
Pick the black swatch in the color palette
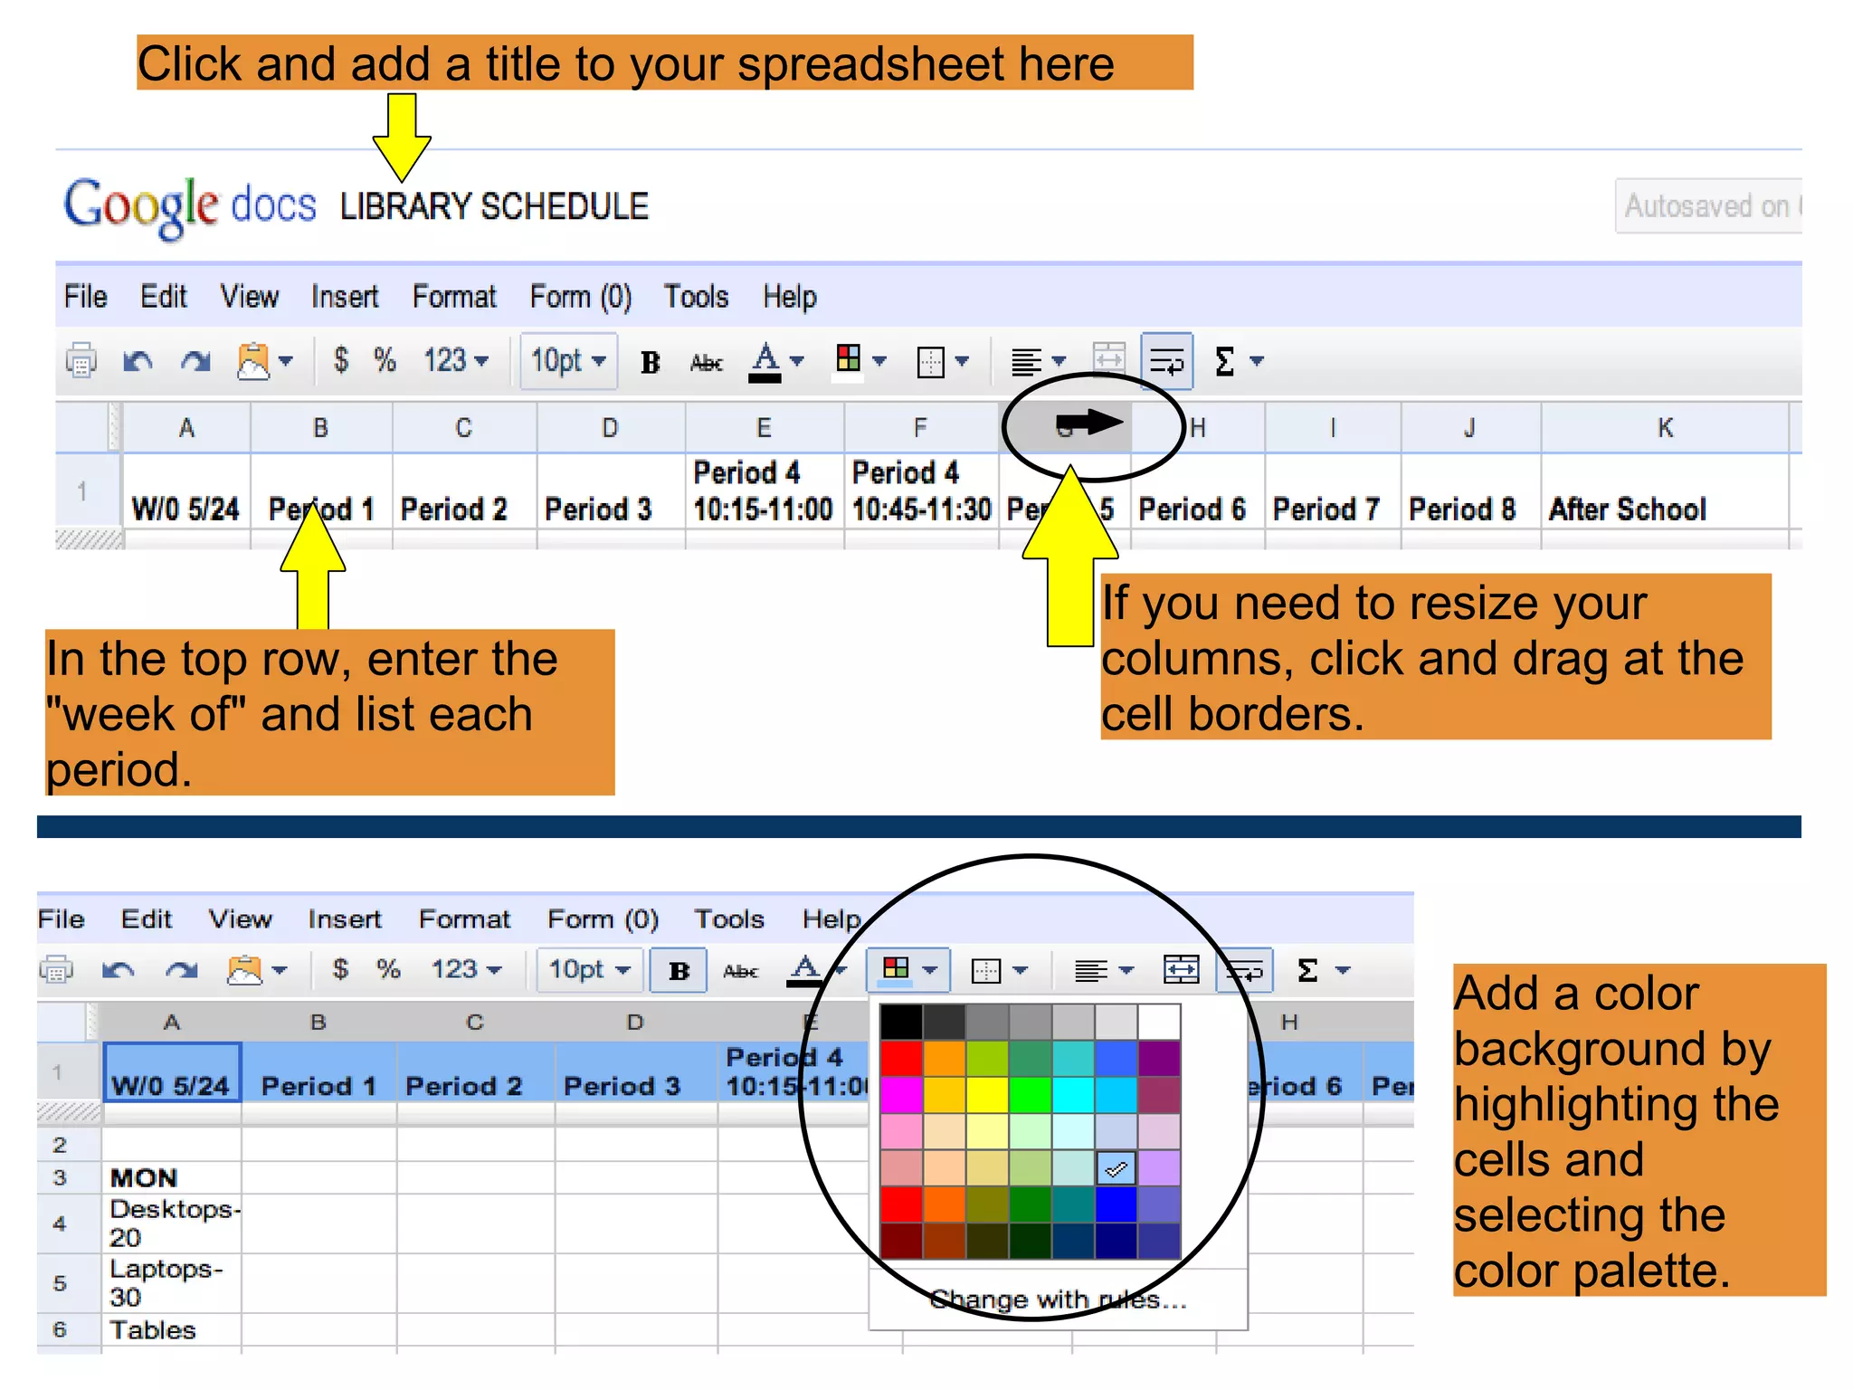coord(901,1022)
